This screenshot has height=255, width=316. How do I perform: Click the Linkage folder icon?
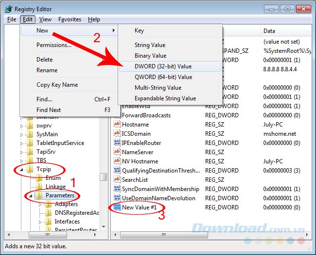pyautogui.click(x=39, y=187)
